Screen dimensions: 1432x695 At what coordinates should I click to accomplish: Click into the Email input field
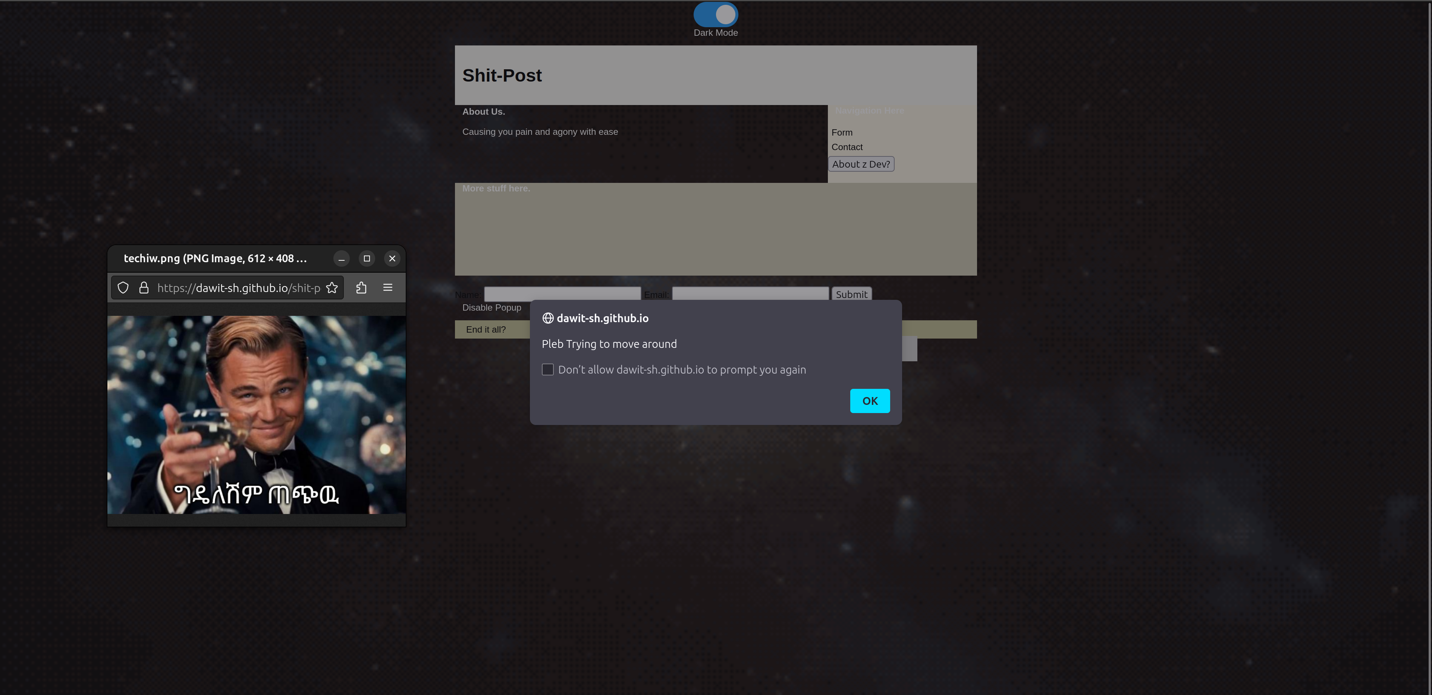pos(750,293)
